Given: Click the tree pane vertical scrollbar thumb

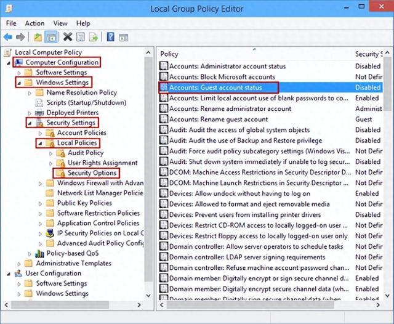Looking at the screenshot, I should (148, 169).
